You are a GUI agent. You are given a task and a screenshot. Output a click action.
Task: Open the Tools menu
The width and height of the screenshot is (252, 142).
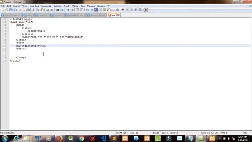[67, 6]
